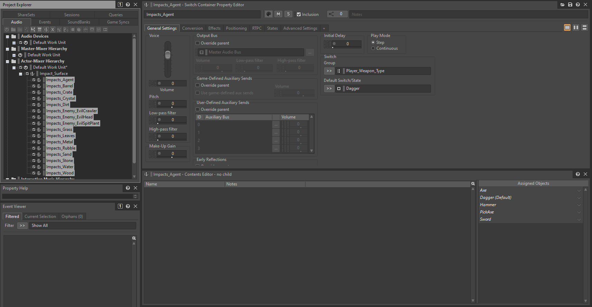This screenshot has height=307, width=592.
Task: Click the waveform icon at the explorer toolbar end
Action: pyautogui.click(x=105, y=29)
